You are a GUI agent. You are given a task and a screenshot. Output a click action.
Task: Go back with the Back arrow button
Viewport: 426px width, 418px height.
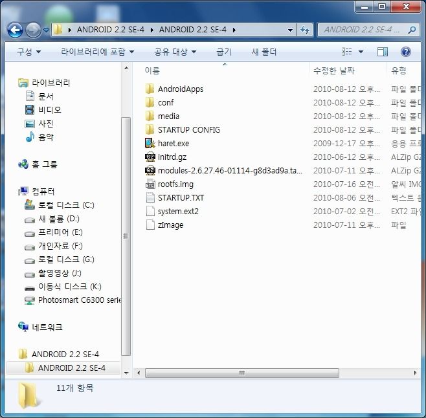[15, 30]
